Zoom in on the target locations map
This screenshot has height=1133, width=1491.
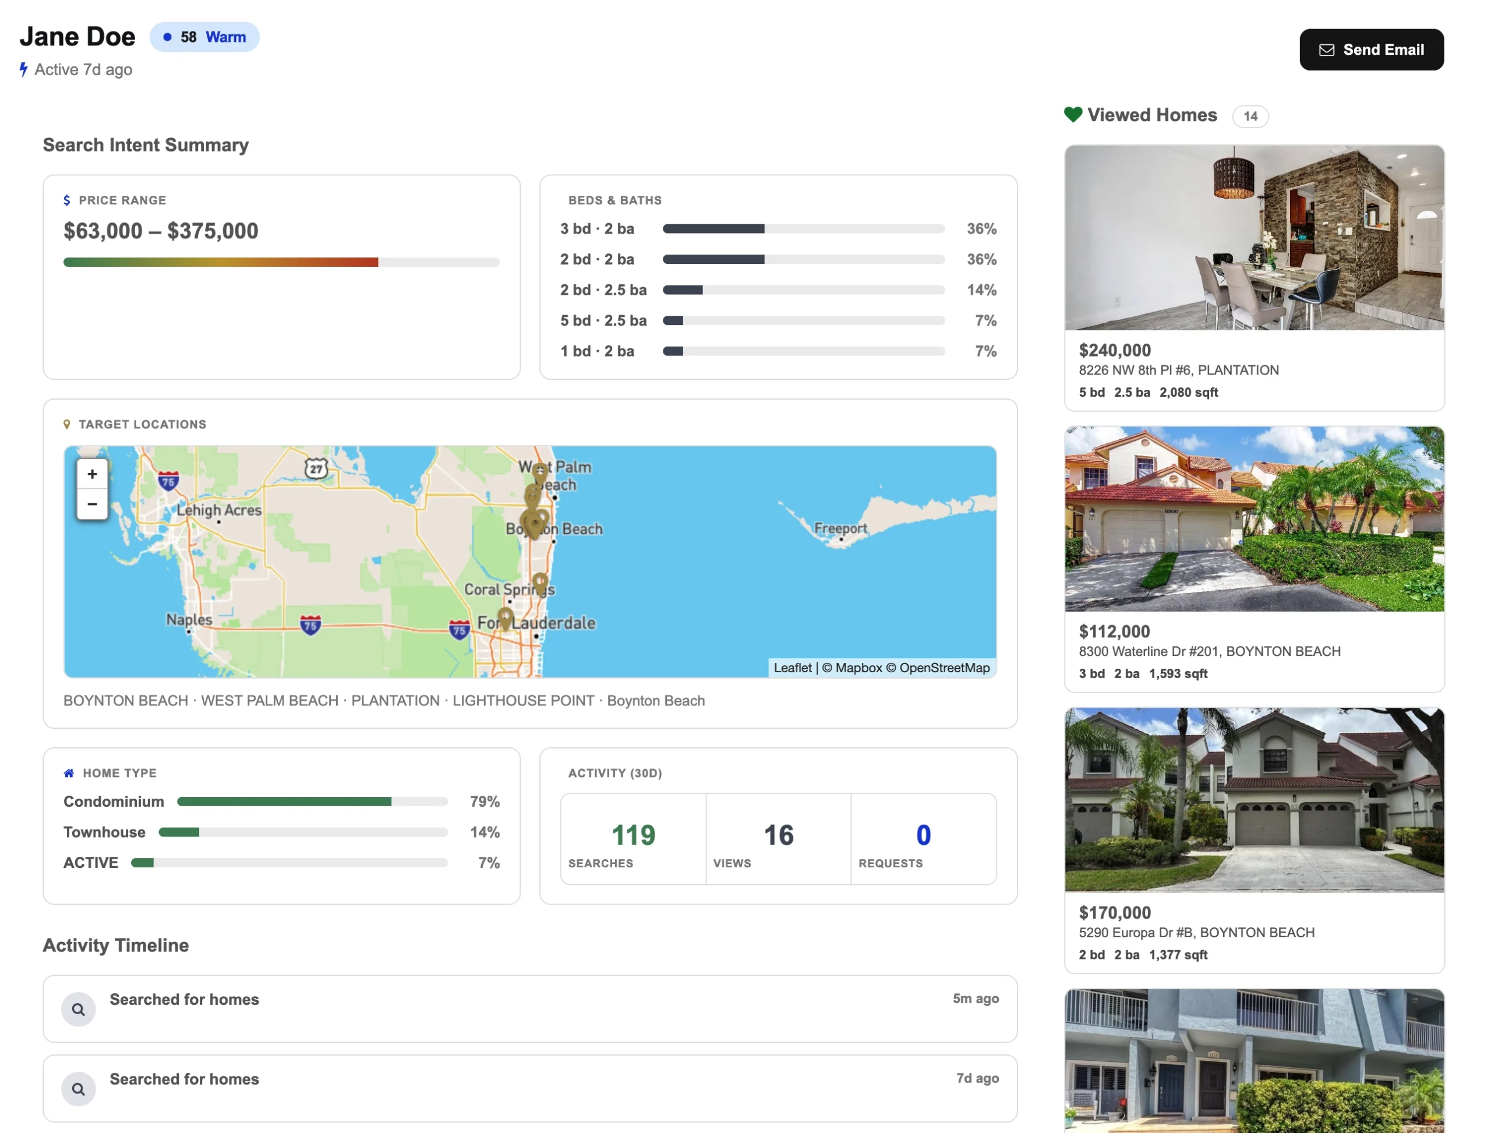[x=93, y=474]
